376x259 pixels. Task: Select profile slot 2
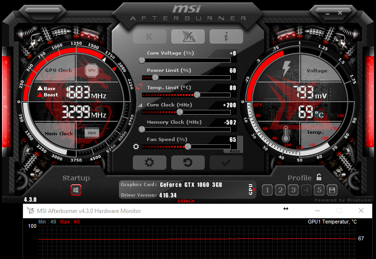click(x=280, y=190)
